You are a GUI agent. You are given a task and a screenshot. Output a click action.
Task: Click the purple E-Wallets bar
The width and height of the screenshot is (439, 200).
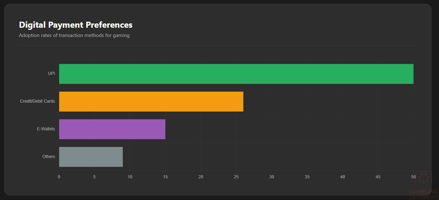point(112,129)
